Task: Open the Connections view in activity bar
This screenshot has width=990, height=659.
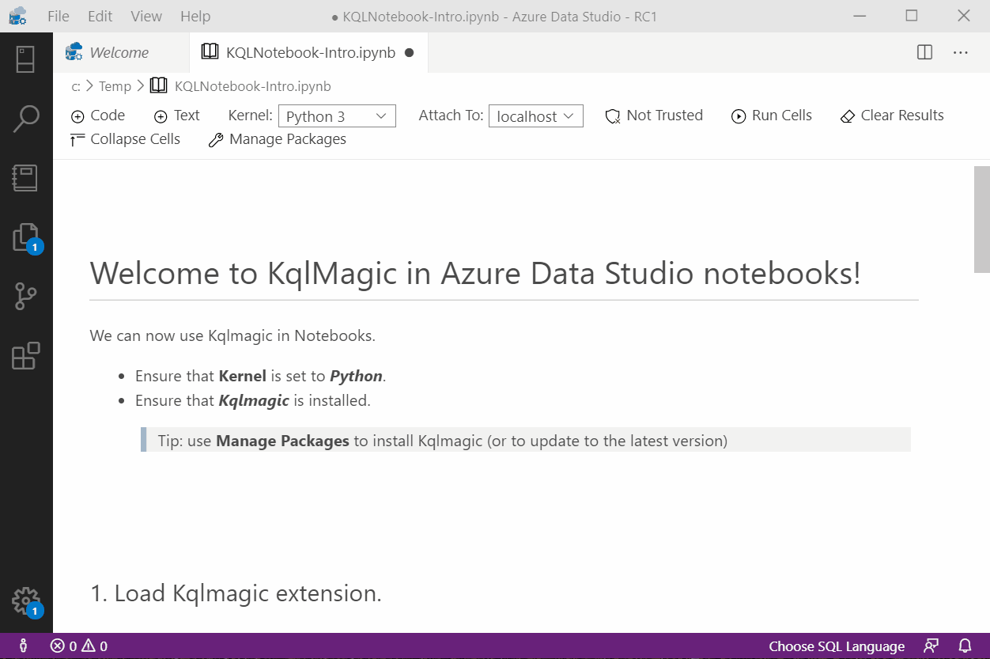Action: pyautogui.click(x=25, y=59)
